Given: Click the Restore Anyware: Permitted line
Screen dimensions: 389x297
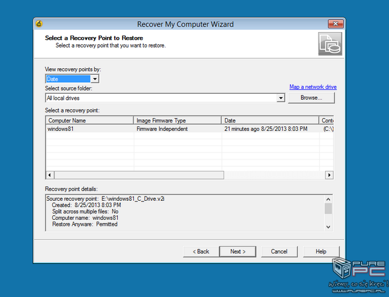Looking at the screenshot, I should click(x=84, y=224).
